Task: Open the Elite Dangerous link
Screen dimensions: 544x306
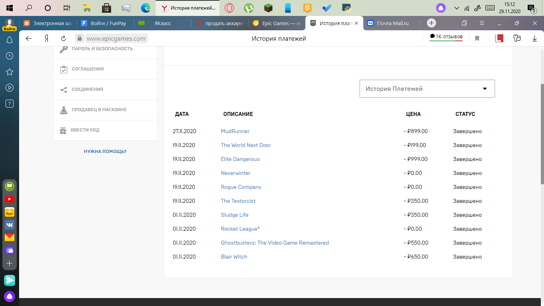Action: tap(240, 159)
